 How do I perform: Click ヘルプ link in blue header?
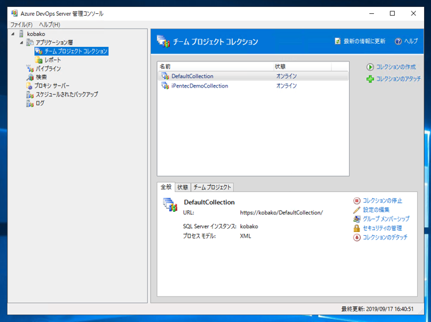coord(411,41)
